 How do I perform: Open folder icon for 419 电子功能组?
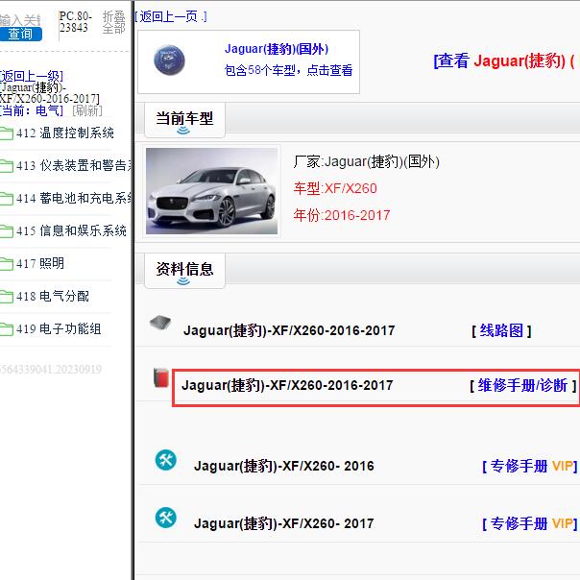pyautogui.click(x=7, y=328)
